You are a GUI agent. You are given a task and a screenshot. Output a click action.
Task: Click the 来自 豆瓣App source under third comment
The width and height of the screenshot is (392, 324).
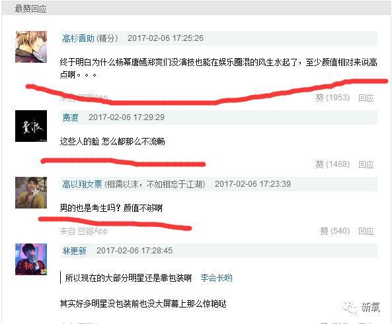point(84,231)
